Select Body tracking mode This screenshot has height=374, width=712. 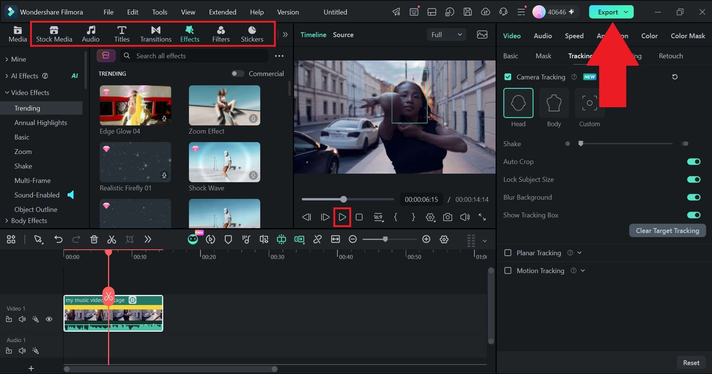[554, 103]
